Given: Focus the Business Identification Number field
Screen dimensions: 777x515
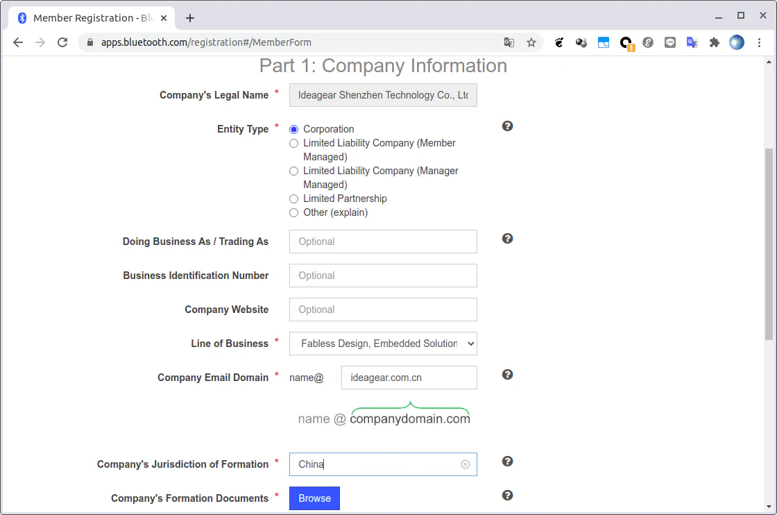Looking at the screenshot, I should [x=383, y=276].
